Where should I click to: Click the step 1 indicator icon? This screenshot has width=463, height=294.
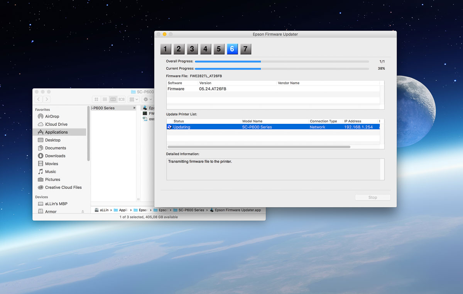pos(166,49)
